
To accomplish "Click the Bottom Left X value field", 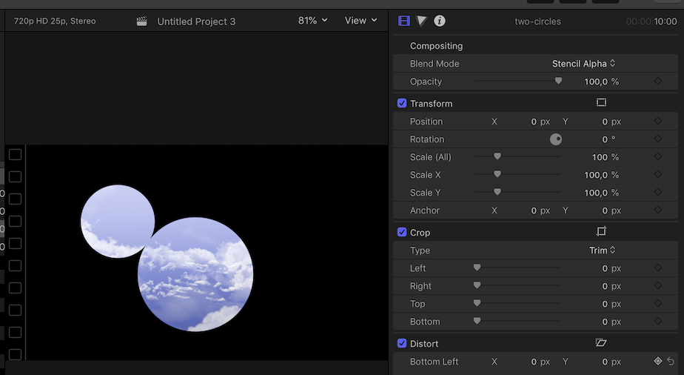I will coord(540,362).
